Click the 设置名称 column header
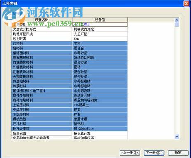191x158 pixels. point(42,20)
